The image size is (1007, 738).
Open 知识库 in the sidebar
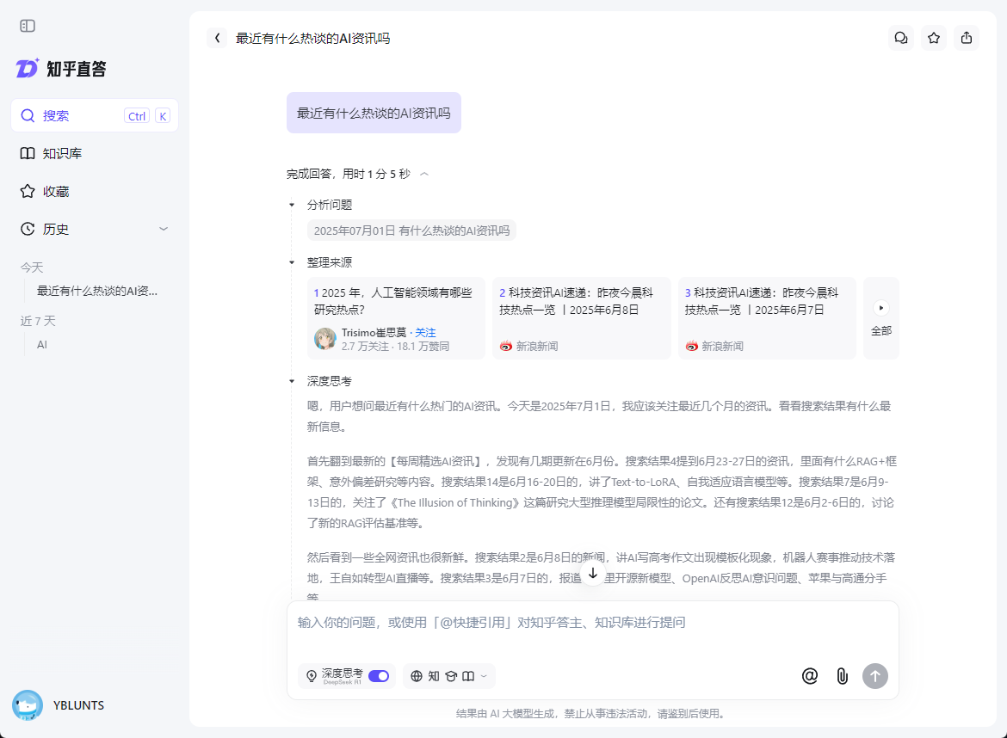pos(95,153)
